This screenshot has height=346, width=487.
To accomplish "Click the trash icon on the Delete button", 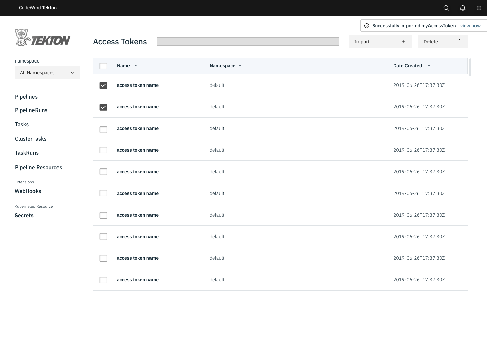I will click(459, 42).
